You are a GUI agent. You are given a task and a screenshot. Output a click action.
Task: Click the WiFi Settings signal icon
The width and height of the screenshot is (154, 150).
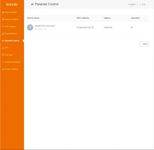tap(3, 27)
